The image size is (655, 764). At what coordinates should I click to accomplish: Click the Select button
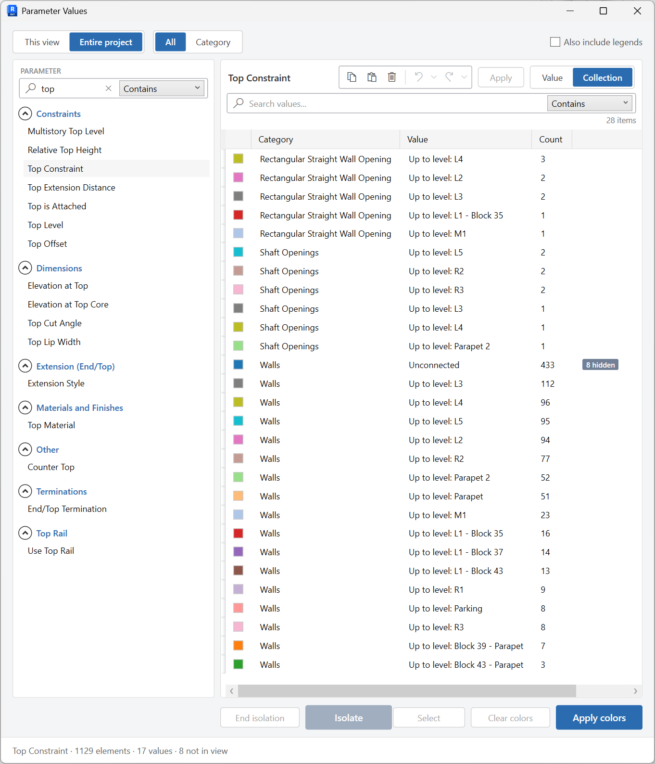429,718
